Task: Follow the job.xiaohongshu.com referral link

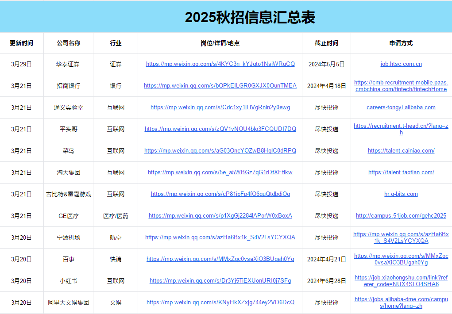Action: click(401, 280)
